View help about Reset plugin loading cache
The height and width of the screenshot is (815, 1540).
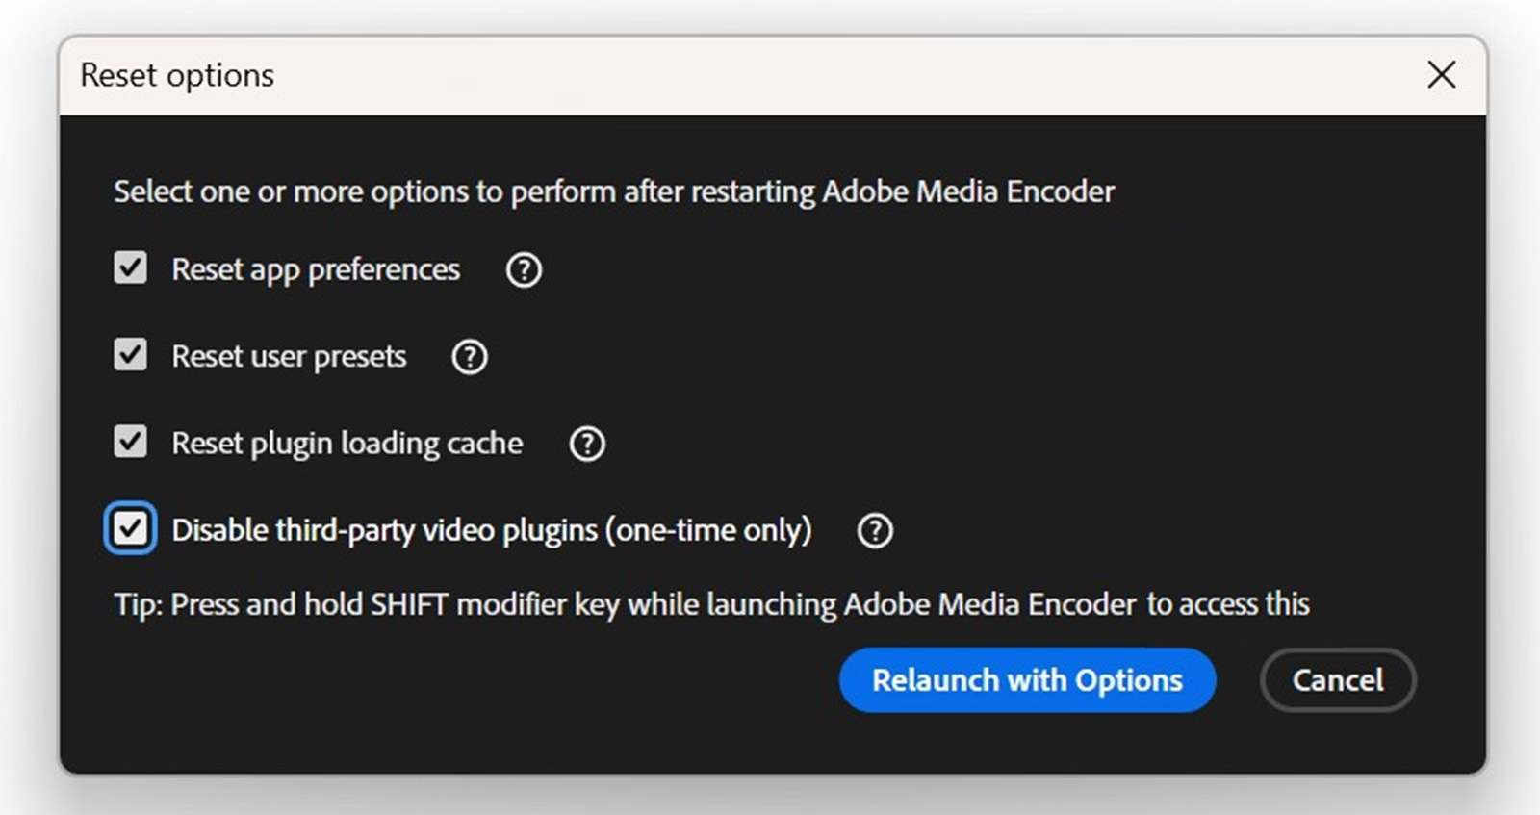pos(586,444)
